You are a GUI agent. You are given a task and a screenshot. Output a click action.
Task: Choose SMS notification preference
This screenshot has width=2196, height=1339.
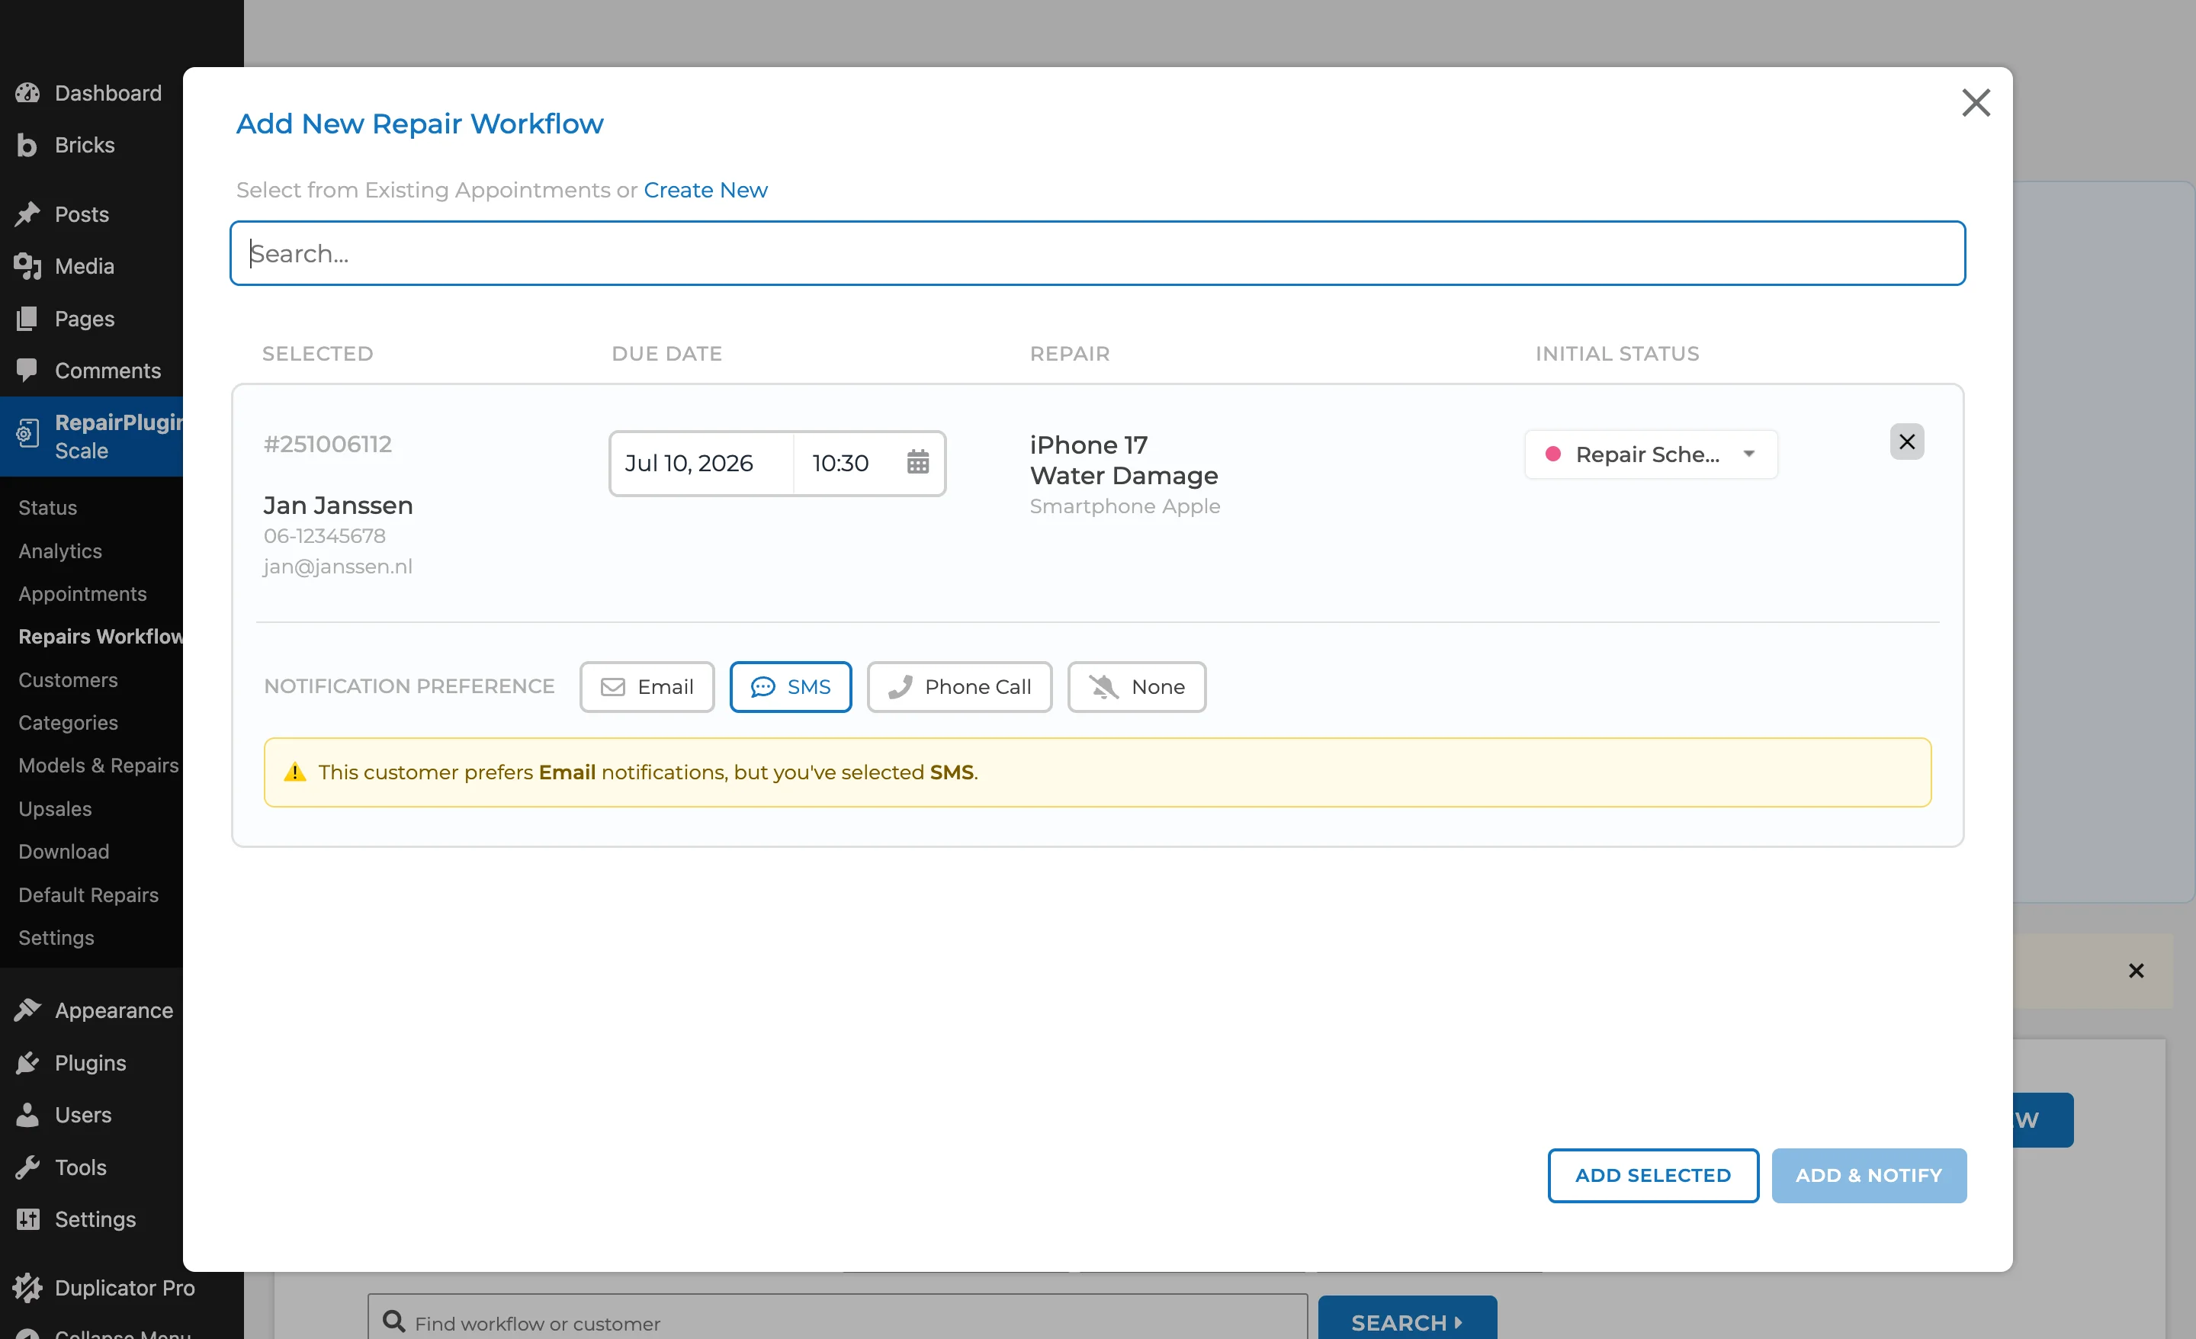791,686
